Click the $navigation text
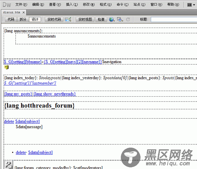 pyautogui.click(x=112, y=62)
